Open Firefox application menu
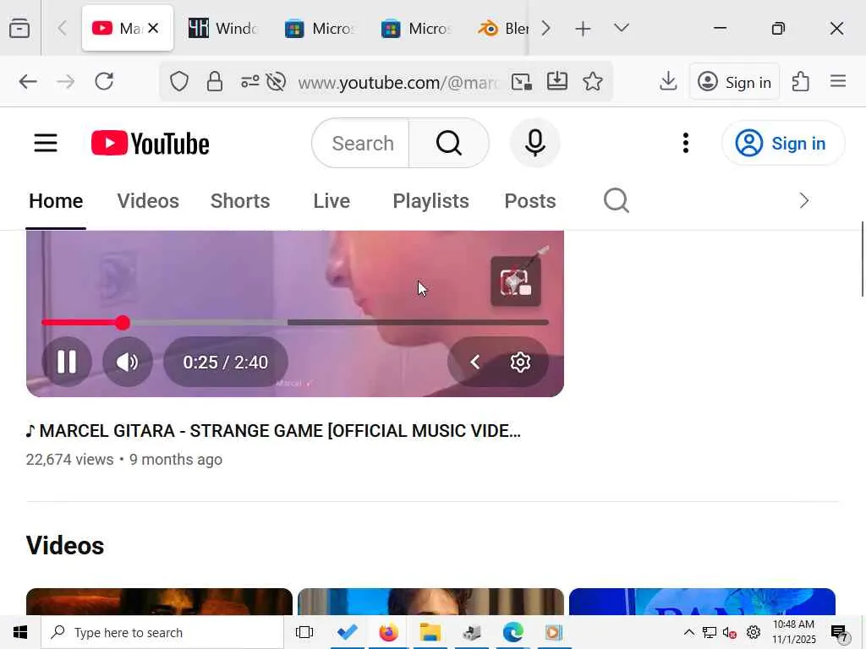Screen dimensions: 866x649 pos(838,82)
